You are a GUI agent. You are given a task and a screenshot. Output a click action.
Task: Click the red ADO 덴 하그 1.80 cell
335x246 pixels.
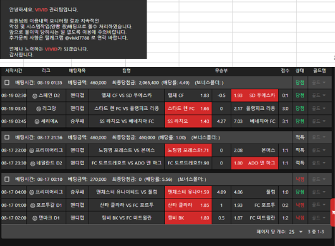click(255, 163)
